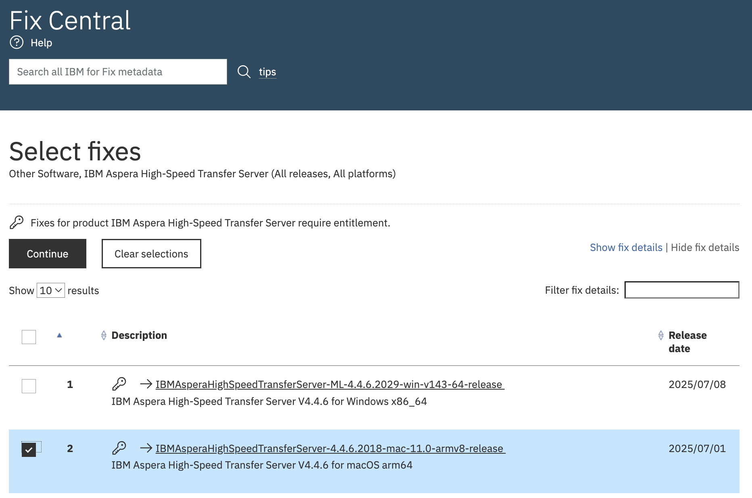Image resolution: width=752 pixels, height=498 pixels.
Task: Click the key icon beside the entitlement notice
Action: coord(17,222)
